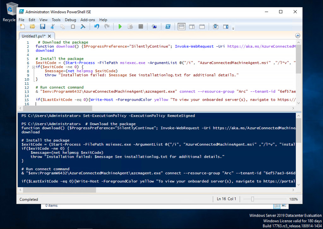Cut selection using the scissors icon

point(52,27)
